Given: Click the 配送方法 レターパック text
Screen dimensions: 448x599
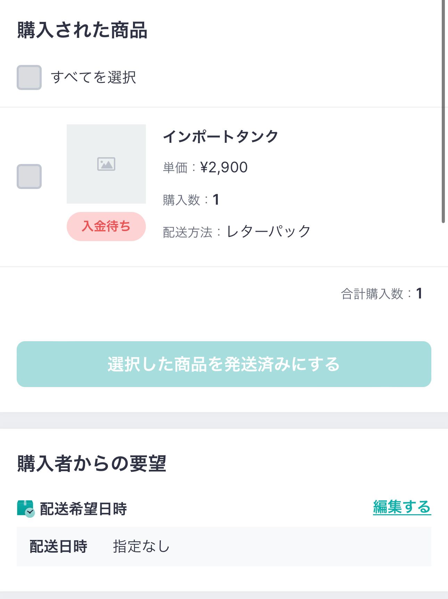Looking at the screenshot, I should pos(237,232).
